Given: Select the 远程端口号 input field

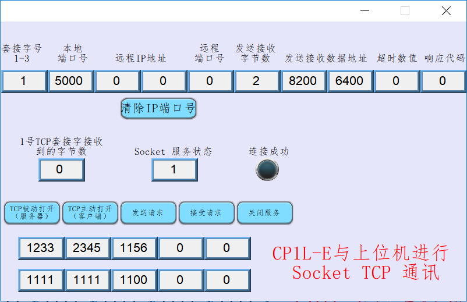Looking at the screenshot, I should tap(210, 81).
